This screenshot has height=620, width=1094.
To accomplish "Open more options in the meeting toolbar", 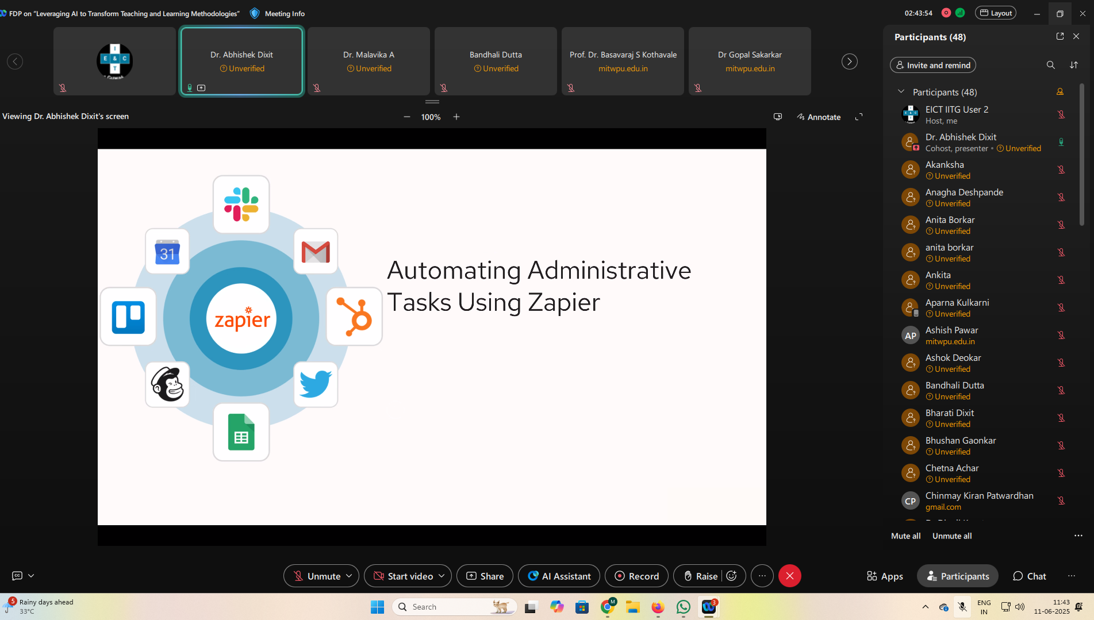I will pyautogui.click(x=762, y=576).
